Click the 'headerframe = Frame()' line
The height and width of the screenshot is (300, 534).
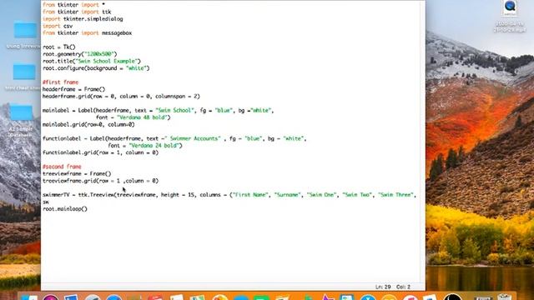point(74,89)
